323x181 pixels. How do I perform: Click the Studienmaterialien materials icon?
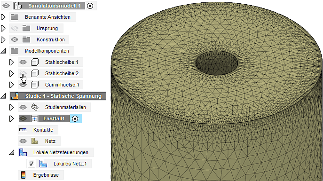tap(35, 107)
